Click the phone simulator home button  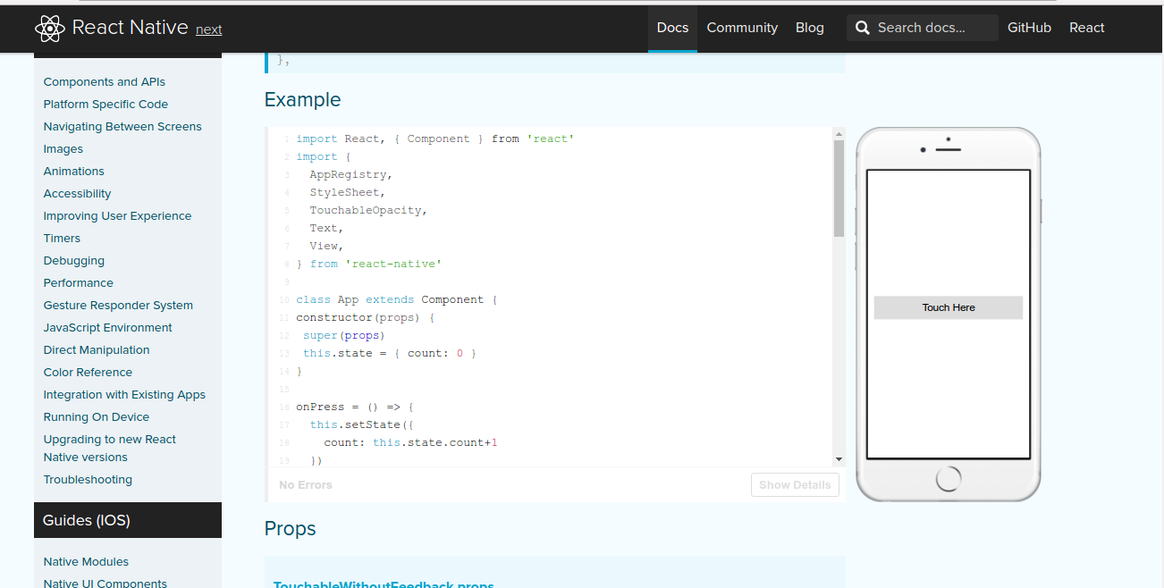949,479
